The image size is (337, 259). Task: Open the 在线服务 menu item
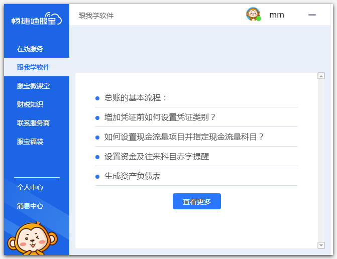coord(37,49)
